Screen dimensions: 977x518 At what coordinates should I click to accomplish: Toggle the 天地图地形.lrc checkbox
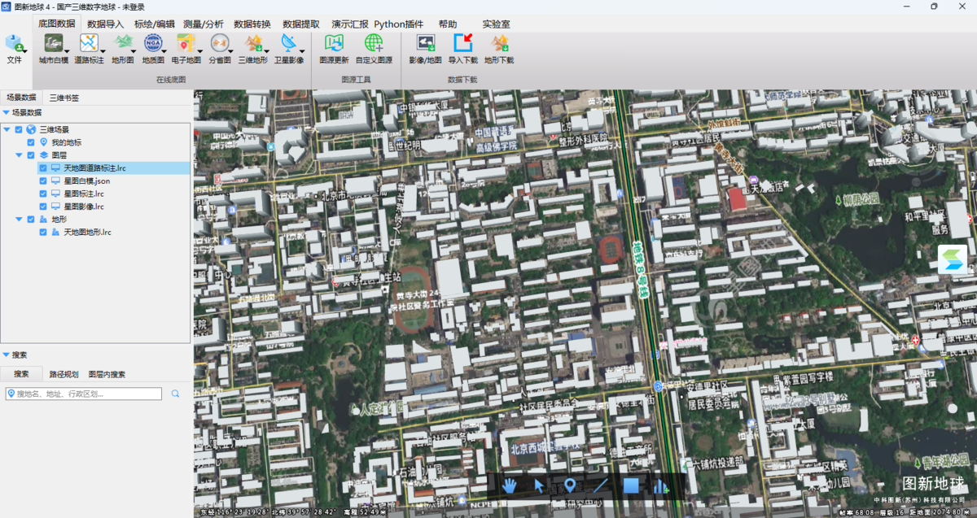[43, 233]
